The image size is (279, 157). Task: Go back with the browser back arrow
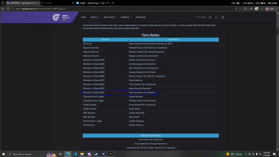click(x=3, y=9)
